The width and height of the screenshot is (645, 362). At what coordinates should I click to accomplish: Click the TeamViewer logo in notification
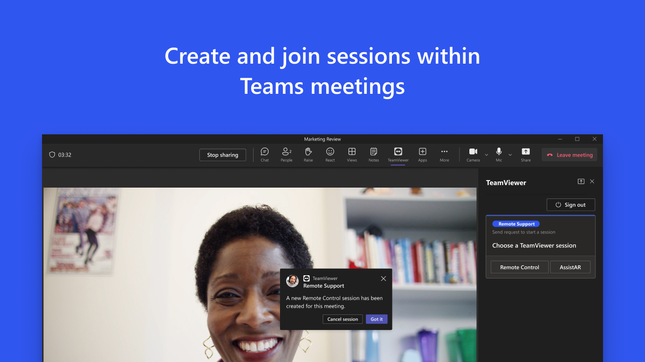click(306, 278)
